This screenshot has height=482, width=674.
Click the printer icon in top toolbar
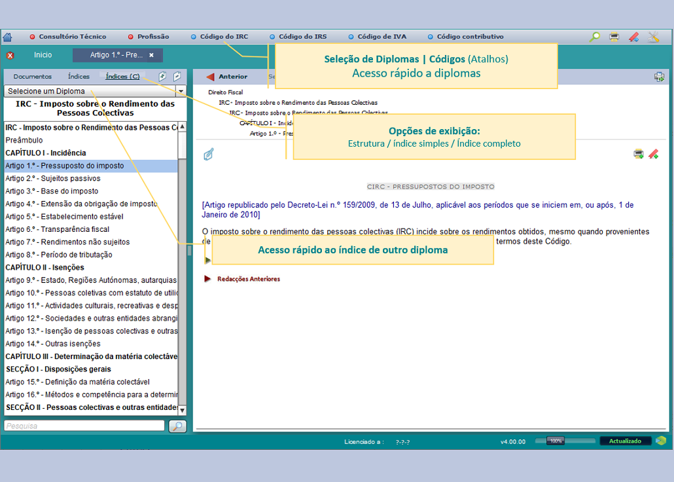[x=614, y=37]
